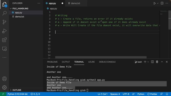Place cursor on editor line 7

[107, 32]
